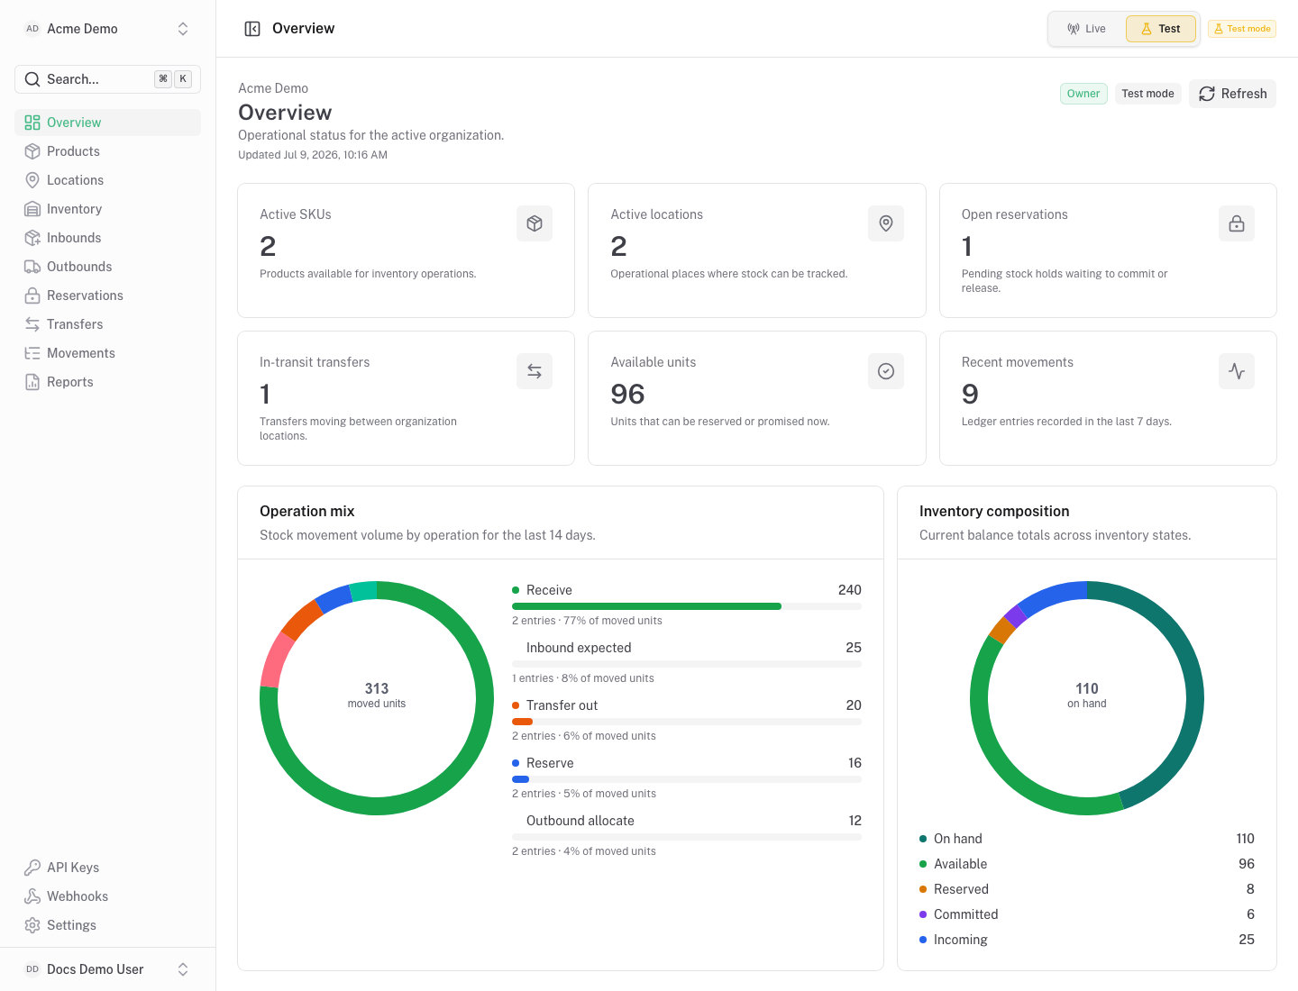Click the On hand legend color dot
The height and width of the screenshot is (991, 1298).
(x=923, y=839)
